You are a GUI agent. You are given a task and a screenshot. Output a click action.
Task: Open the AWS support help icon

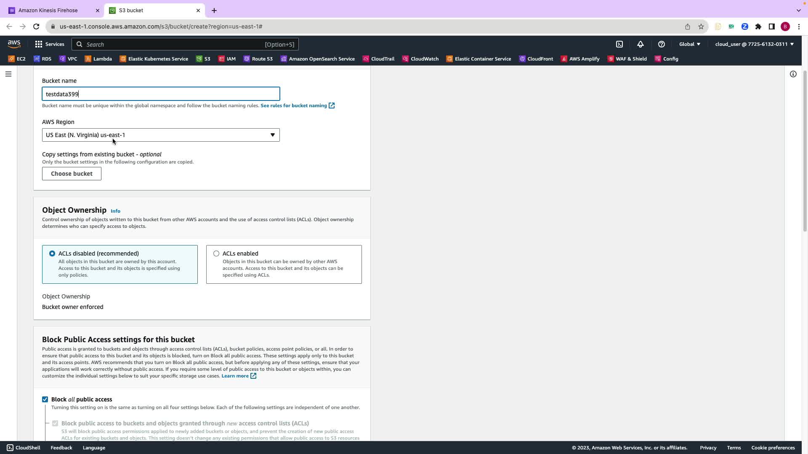coord(661,44)
